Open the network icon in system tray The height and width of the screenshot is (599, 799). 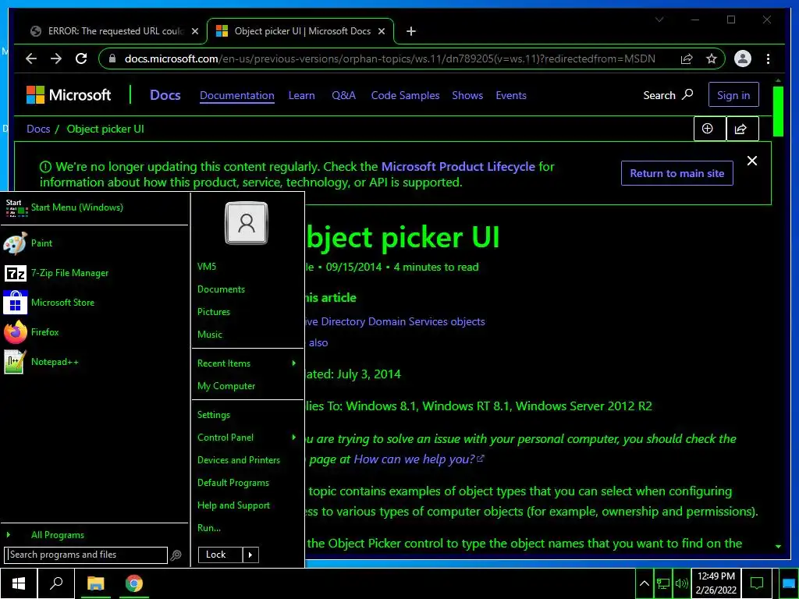663,583
